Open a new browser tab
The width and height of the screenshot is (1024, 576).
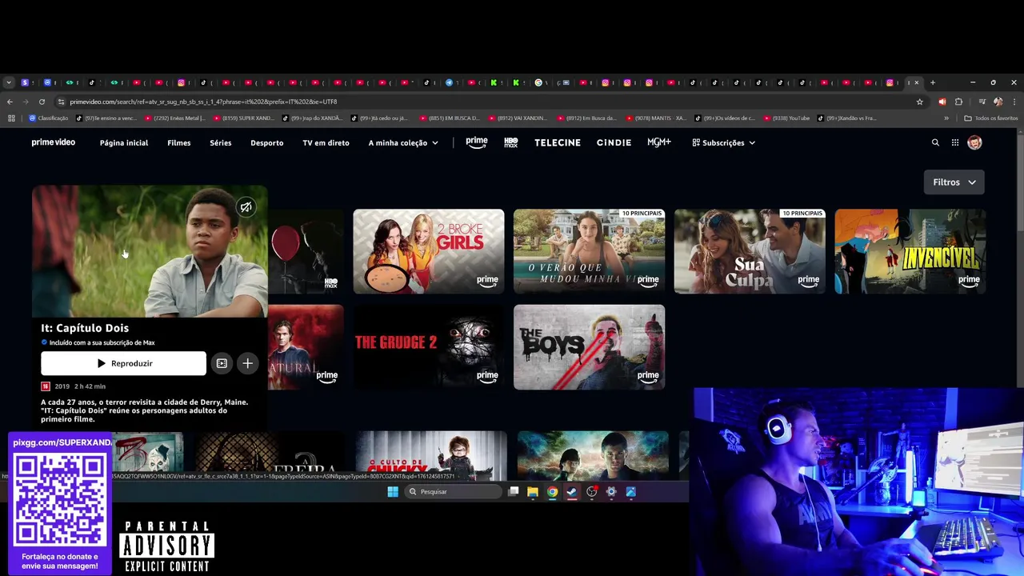[932, 82]
